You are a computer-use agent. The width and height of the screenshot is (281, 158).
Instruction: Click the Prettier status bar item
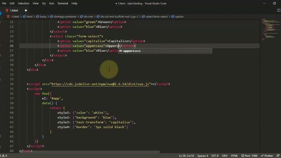[267, 156]
